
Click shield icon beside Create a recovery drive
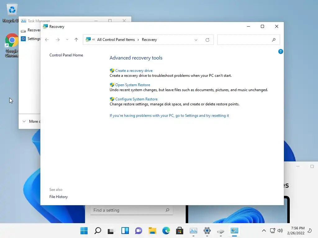point(112,71)
